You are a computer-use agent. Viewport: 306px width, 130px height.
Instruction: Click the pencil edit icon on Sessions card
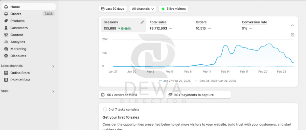142,22
